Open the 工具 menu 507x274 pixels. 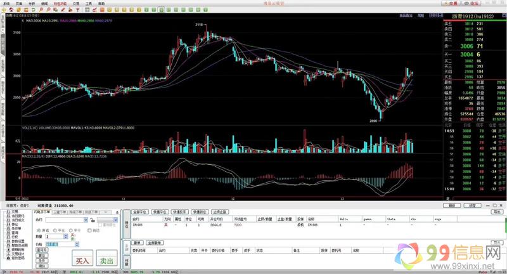pos(89,3)
